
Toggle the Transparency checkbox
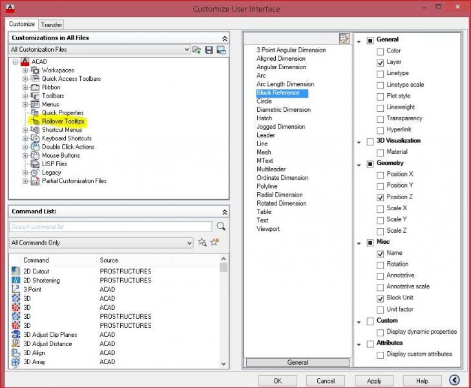click(380, 119)
